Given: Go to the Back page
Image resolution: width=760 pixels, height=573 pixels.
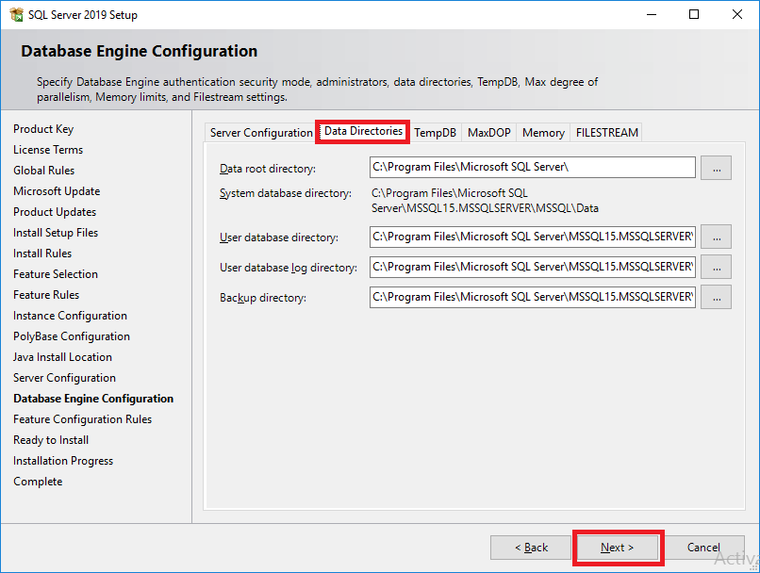Looking at the screenshot, I should [x=531, y=548].
